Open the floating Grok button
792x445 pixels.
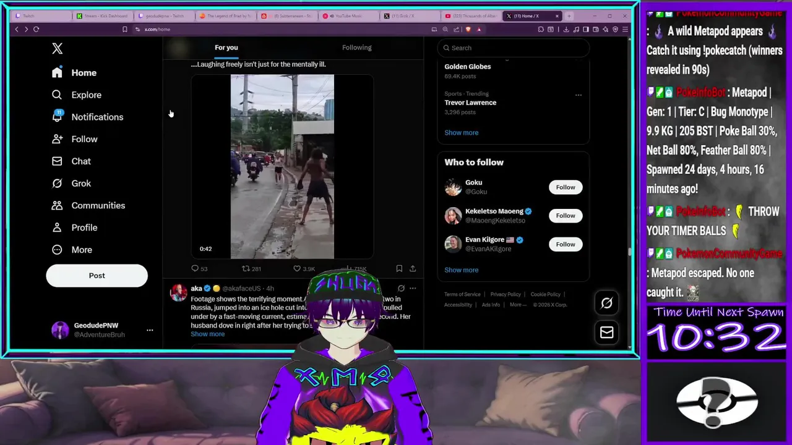coord(606,303)
